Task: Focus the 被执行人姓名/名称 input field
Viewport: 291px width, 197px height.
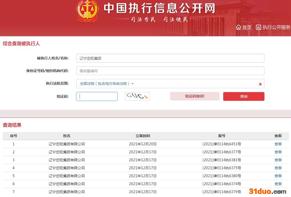Action: [x=170, y=58]
